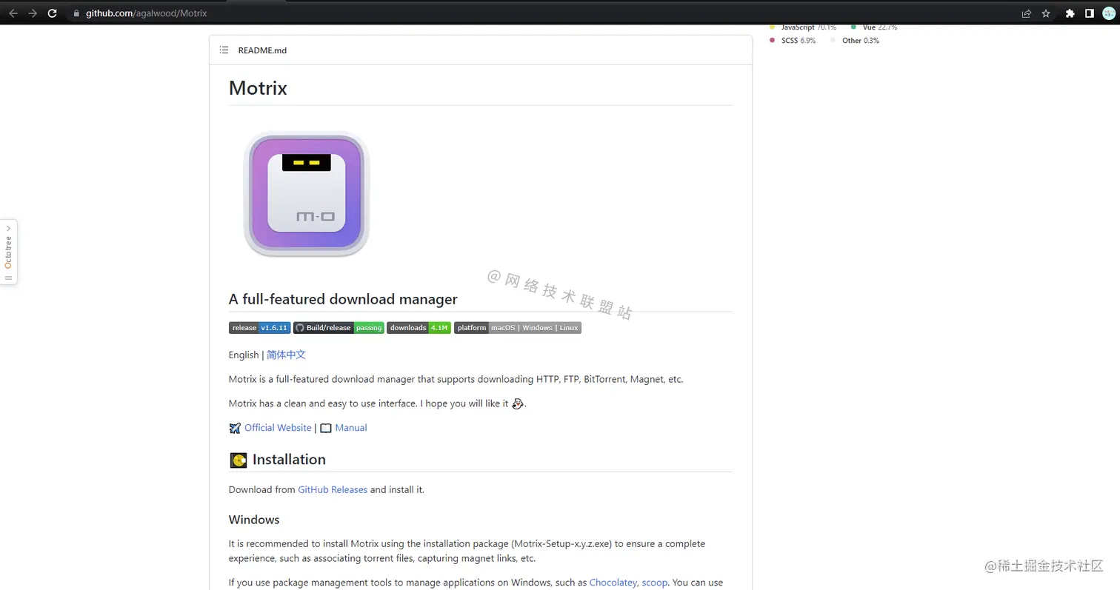Viewport: 1120px width, 590px height.
Task: Go back with the browser back arrow
Action: [x=13, y=13]
